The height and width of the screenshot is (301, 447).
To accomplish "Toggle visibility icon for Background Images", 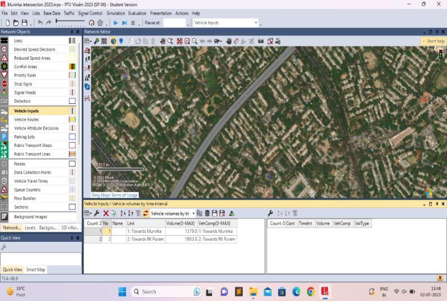I will pos(4,217).
